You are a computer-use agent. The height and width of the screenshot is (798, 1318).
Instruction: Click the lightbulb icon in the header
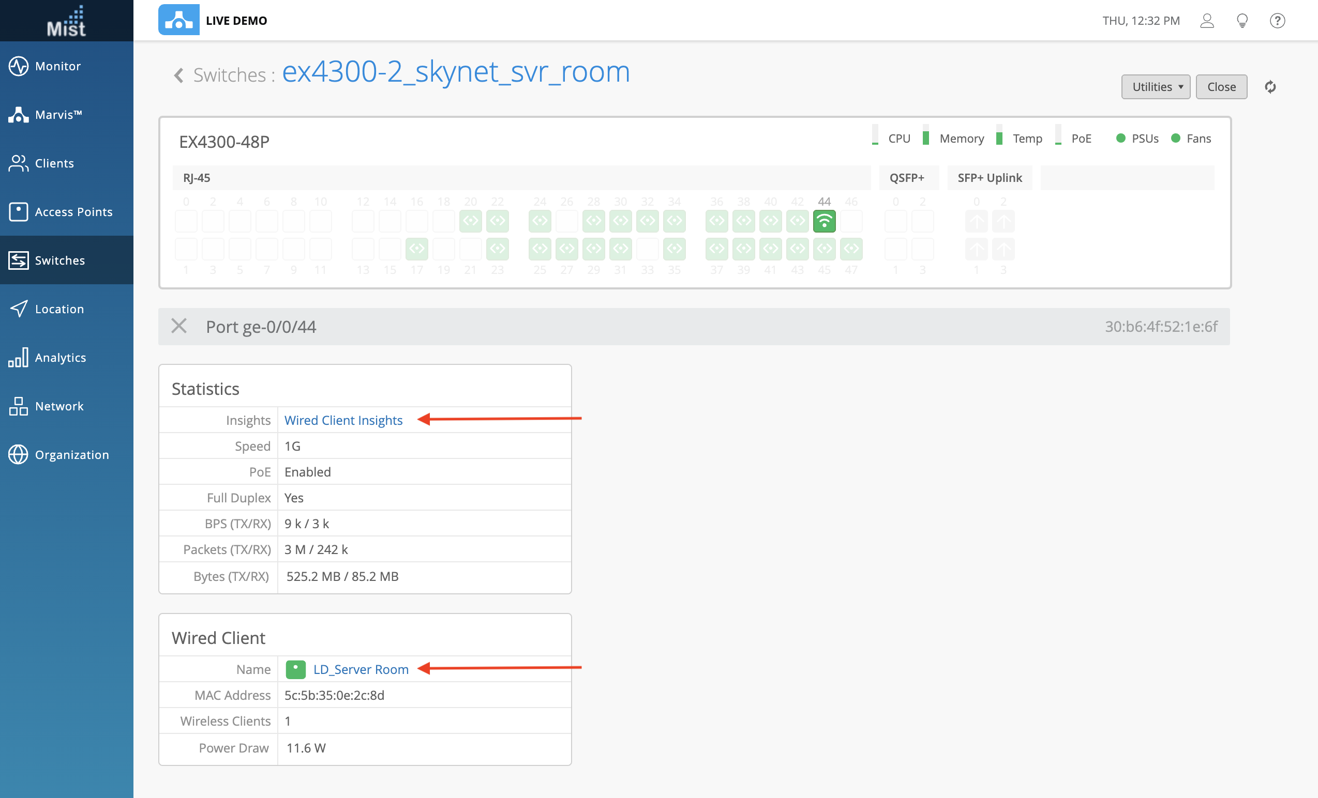pos(1242,21)
